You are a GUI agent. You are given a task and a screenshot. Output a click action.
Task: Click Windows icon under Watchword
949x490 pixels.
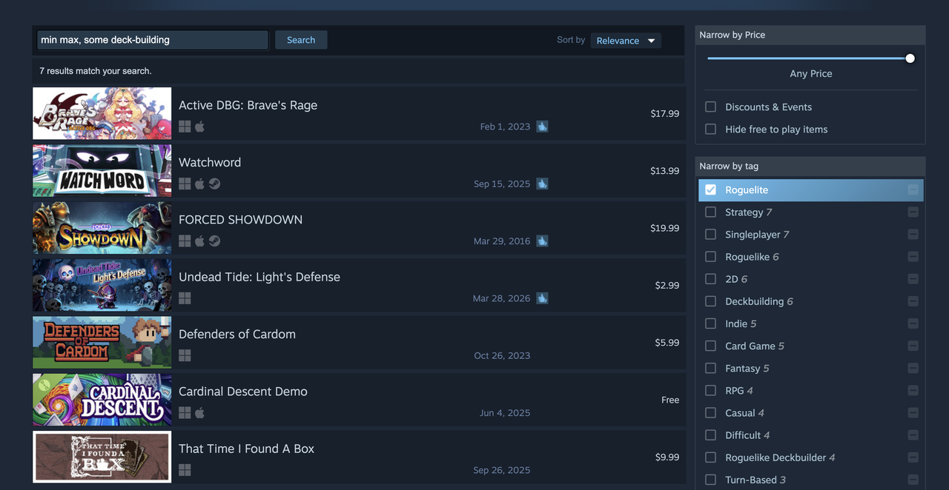click(x=185, y=184)
